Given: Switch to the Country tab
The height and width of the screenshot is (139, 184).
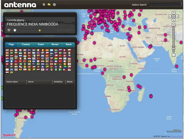Looking at the screenshot, I should coord(26,44).
